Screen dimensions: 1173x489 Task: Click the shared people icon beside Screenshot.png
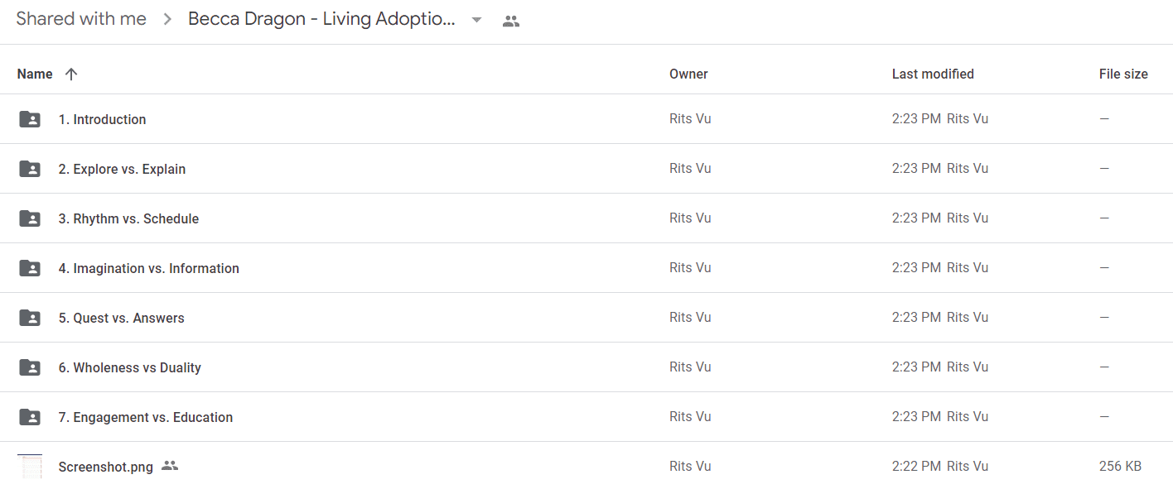tap(170, 466)
